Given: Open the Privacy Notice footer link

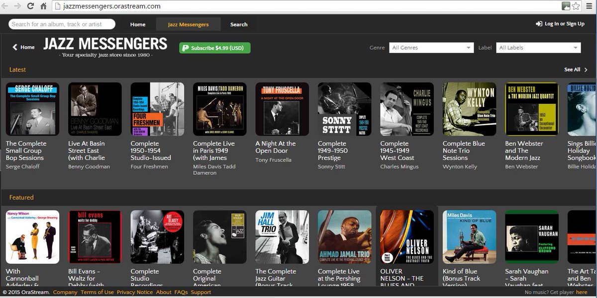Looking at the screenshot, I should point(135,293).
